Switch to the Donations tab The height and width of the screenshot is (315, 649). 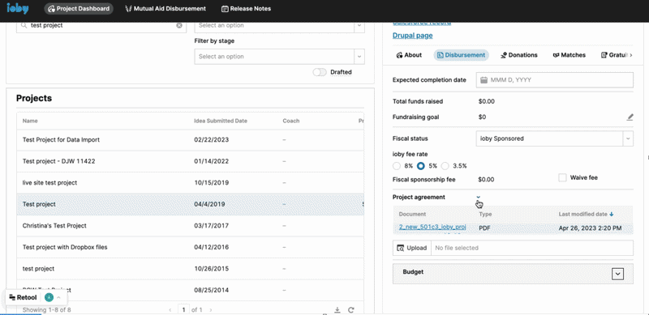(x=519, y=55)
